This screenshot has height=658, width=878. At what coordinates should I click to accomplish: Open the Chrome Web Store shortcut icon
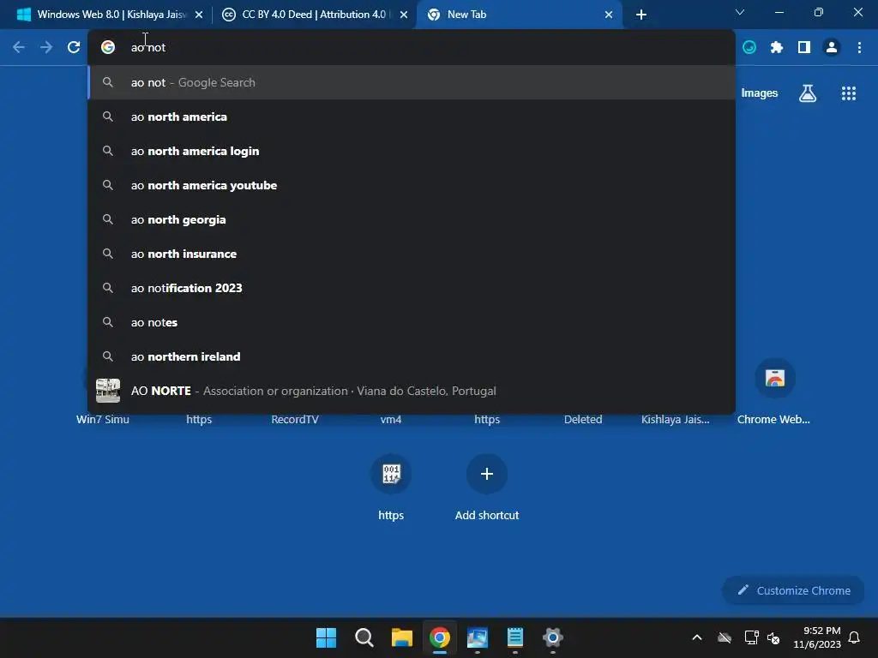775,378
